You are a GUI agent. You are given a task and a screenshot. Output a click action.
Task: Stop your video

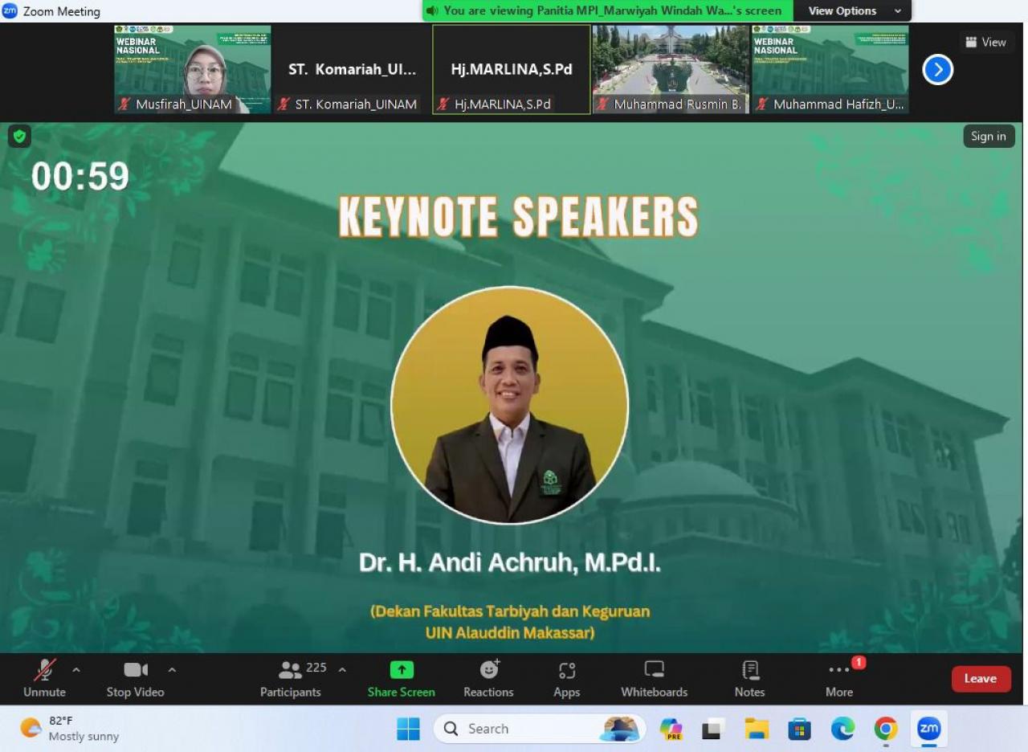coord(134,679)
